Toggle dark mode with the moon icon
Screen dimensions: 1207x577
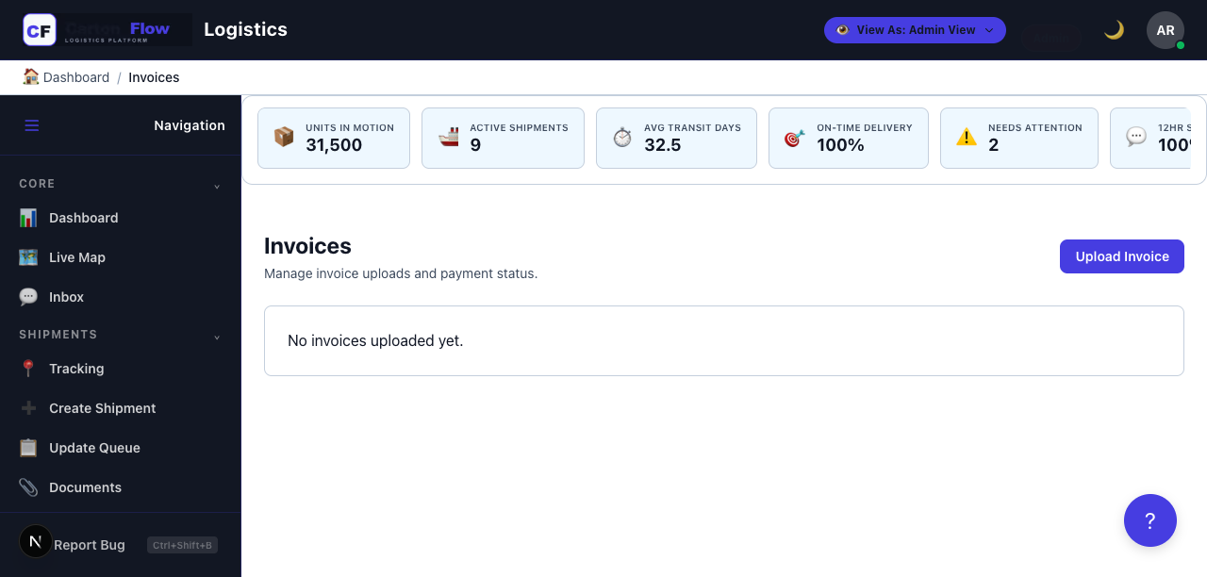point(1114,29)
